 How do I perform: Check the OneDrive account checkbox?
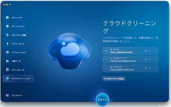106,68
